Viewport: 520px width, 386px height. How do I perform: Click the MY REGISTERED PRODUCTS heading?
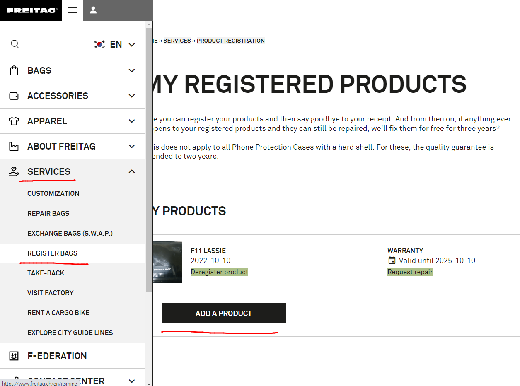tap(310, 84)
